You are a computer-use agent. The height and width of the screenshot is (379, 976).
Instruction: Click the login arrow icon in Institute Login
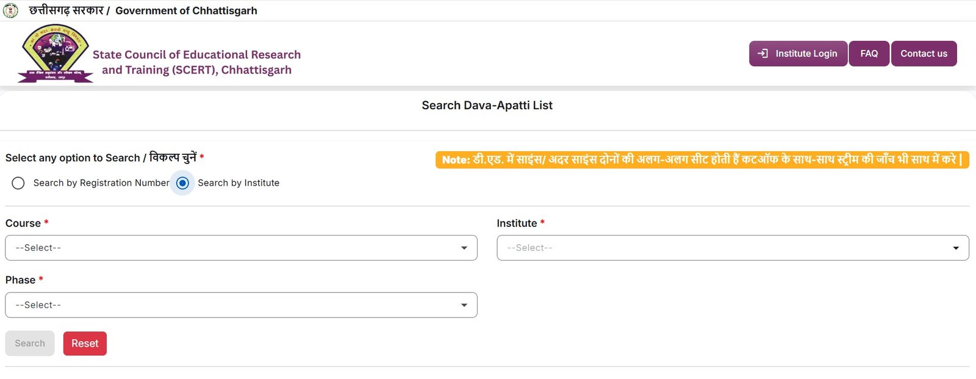pyautogui.click(x=762, y=54)
